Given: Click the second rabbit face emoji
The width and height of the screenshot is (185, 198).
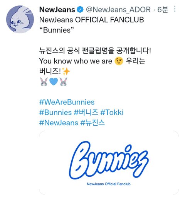Looking at the screenshot, I should (x=63, y=82).
